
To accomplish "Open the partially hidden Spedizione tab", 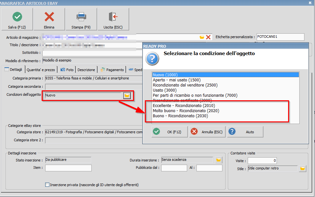I will pyautogui.click(x=135, y=70).
